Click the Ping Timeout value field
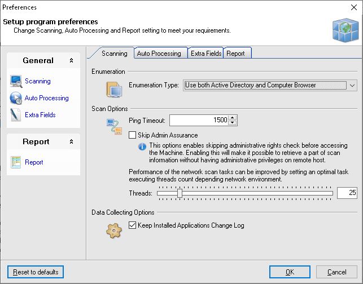Image resolution: width=363 pixels, height=284 pixels. coord(199,120)
